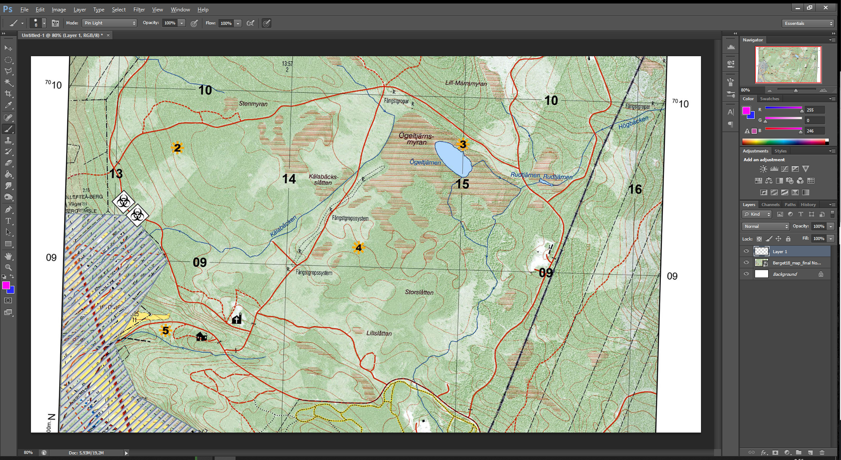Select the Crop tool

pyautogui.click(x=8, y=94)
